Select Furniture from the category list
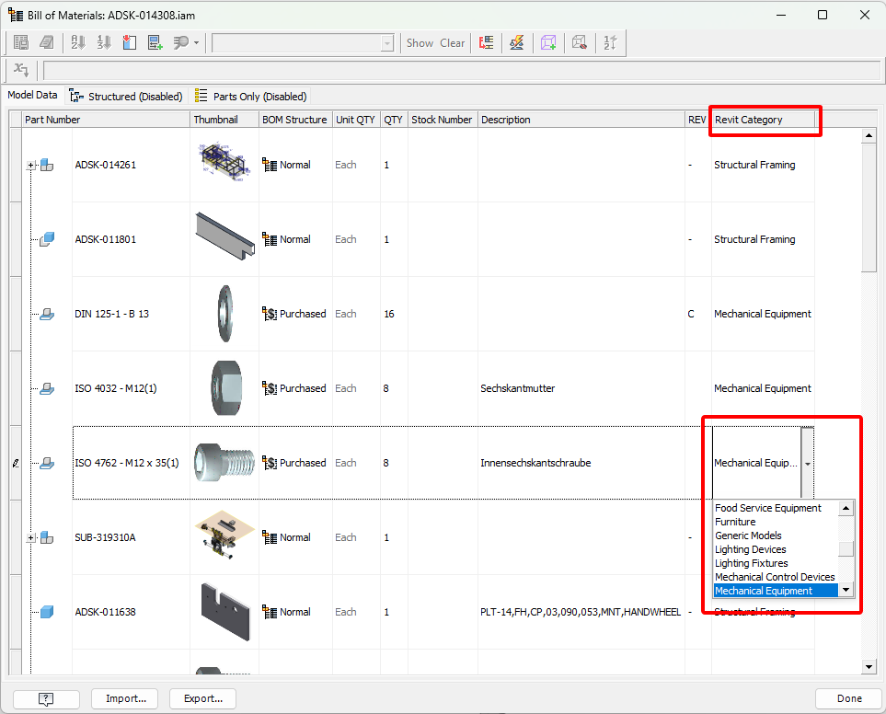 point(735,522)
